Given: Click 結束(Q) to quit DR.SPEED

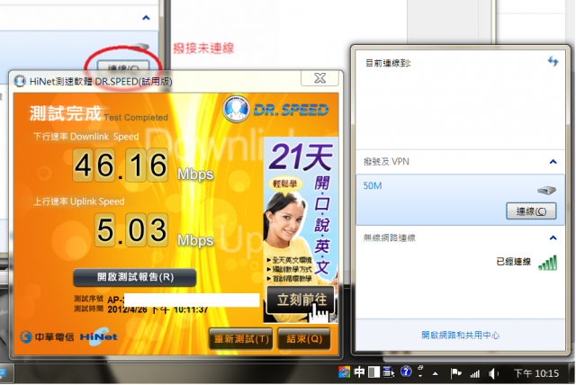Looking at the screenshot, I should click(304, 338).
